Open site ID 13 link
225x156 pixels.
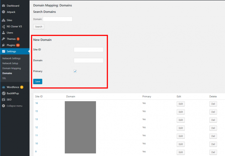pos(37,119)
